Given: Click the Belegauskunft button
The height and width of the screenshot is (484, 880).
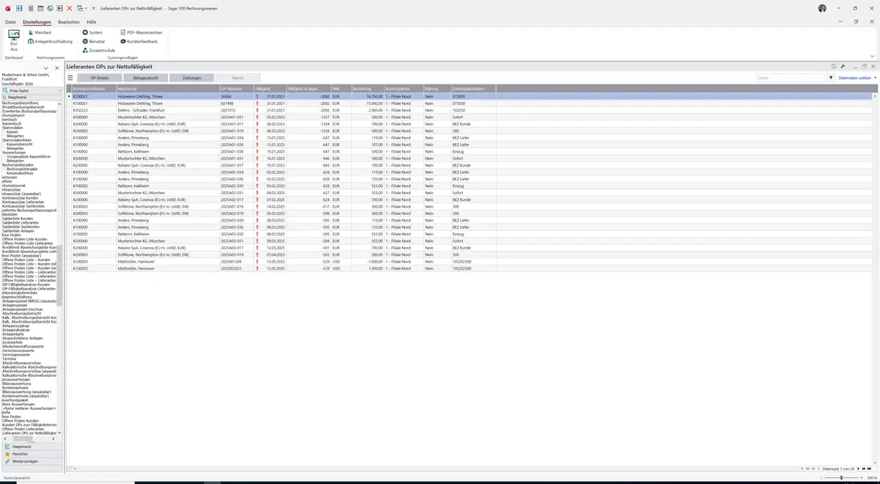Looking at the screenshot, I should tap(145, 77).
